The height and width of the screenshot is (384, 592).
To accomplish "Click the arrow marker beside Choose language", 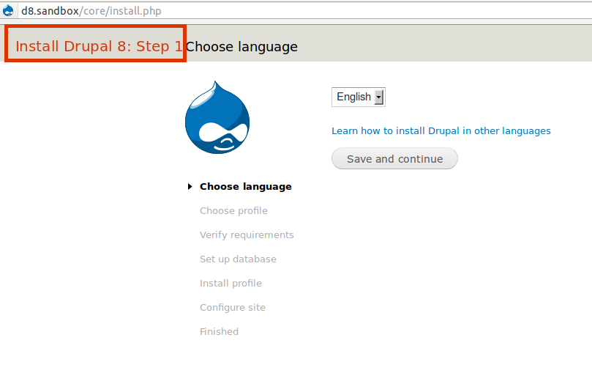I will [190, 186].
